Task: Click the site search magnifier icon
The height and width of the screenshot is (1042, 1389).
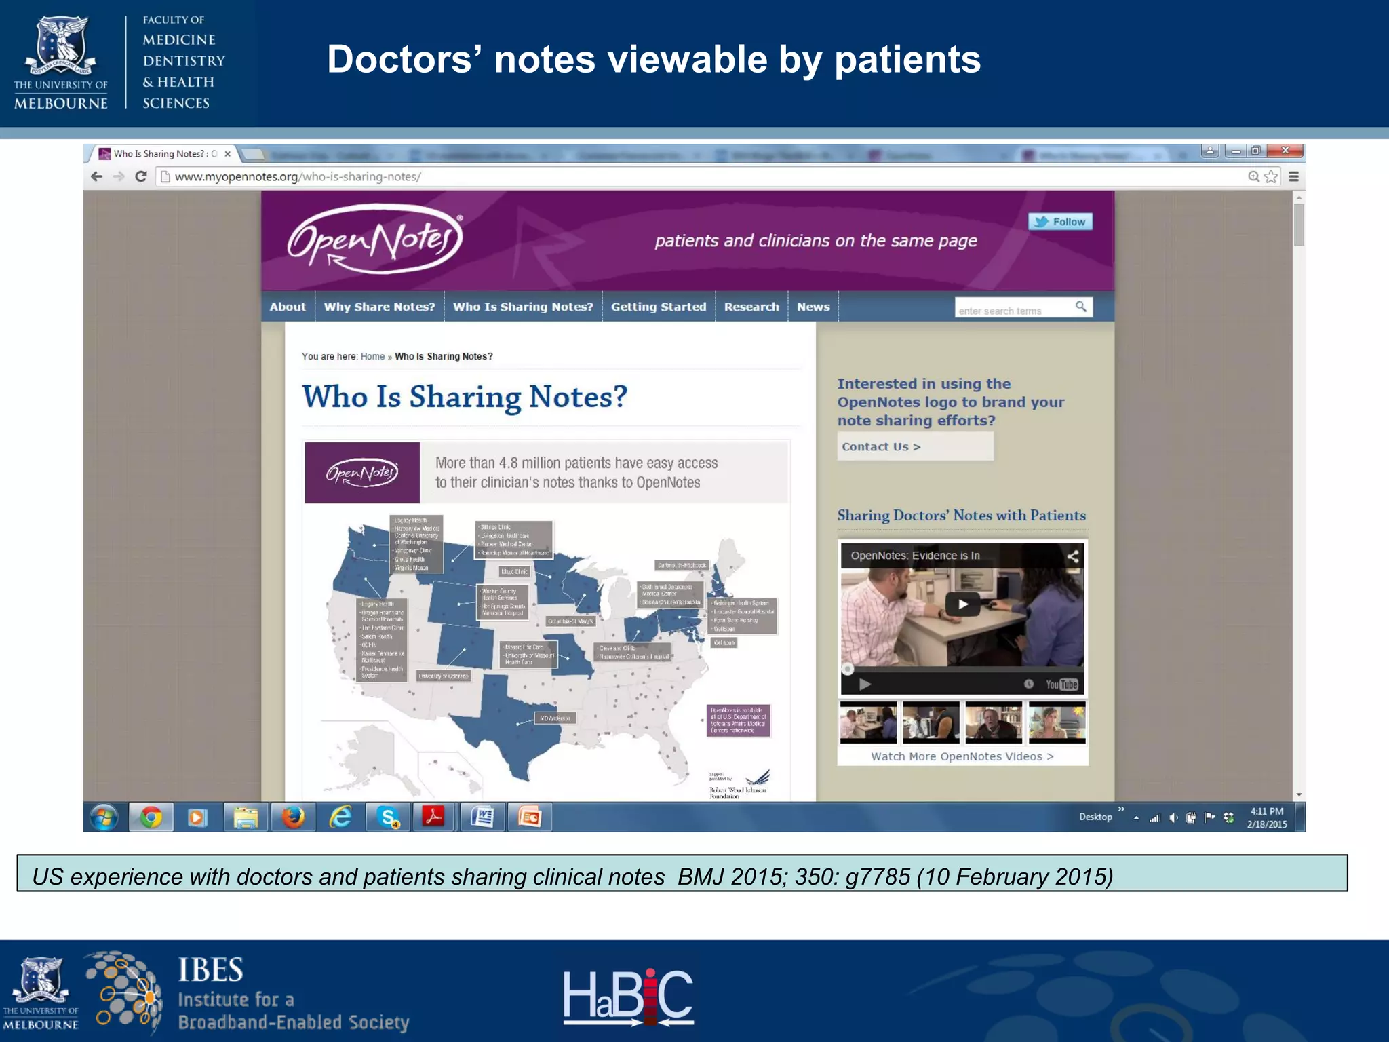Action: (1081, 307)
